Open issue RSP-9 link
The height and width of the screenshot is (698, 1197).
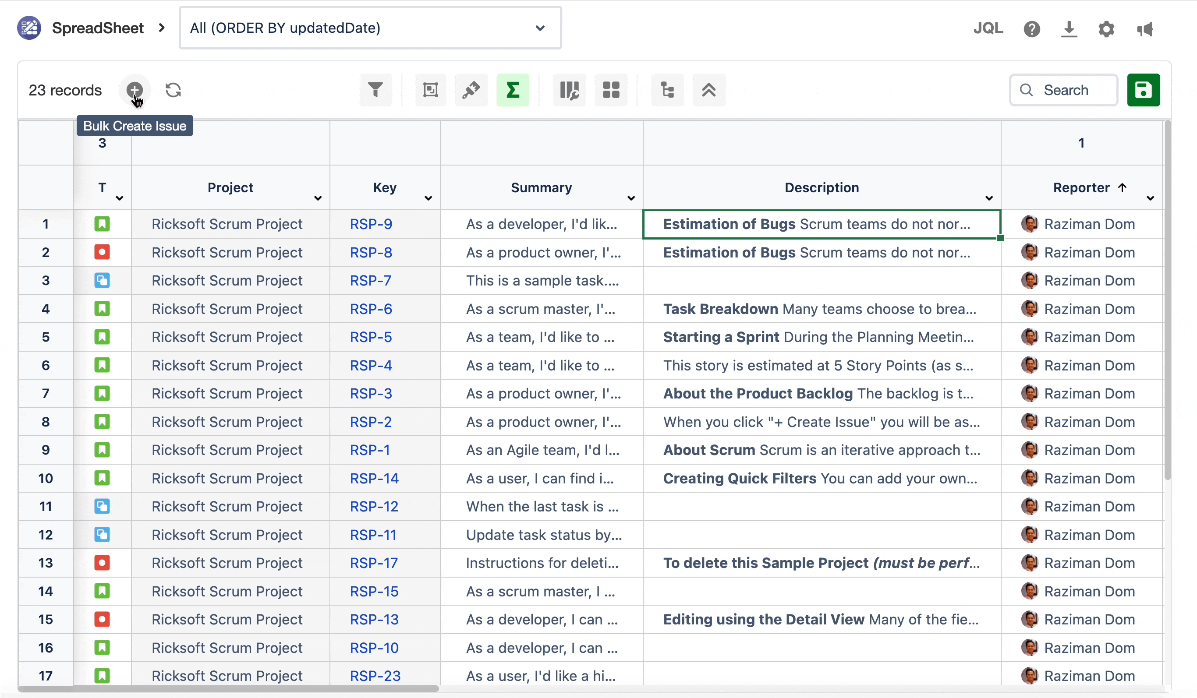(x=371, y=224)
